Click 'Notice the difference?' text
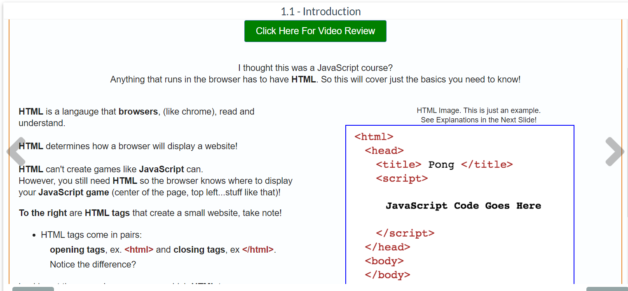The image size is (628, 291). (93, 265)
